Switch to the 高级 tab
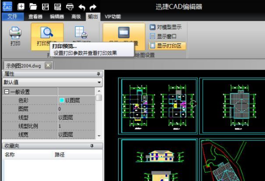The image size is (265, 181). 76,17
